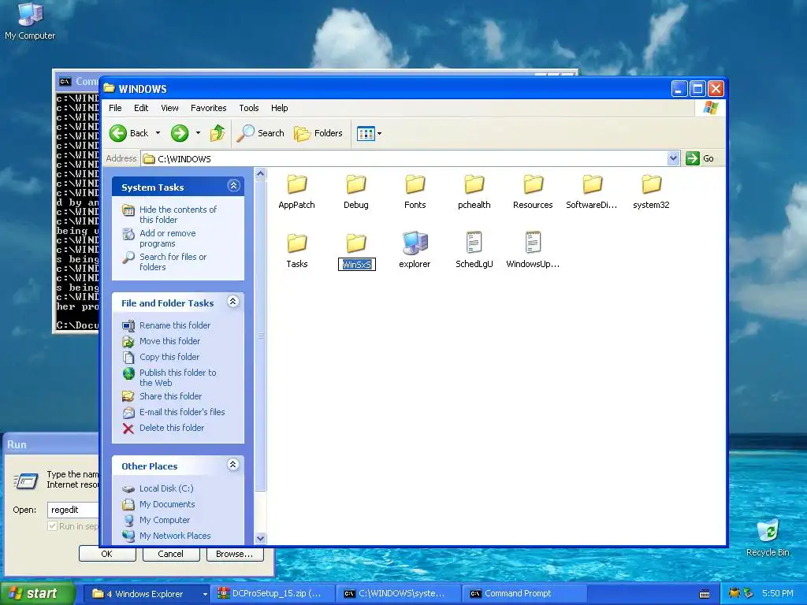Screen dimensions: 807x605
Task: Click the Open field in Run dialog
Action: [x=73, y=510]
